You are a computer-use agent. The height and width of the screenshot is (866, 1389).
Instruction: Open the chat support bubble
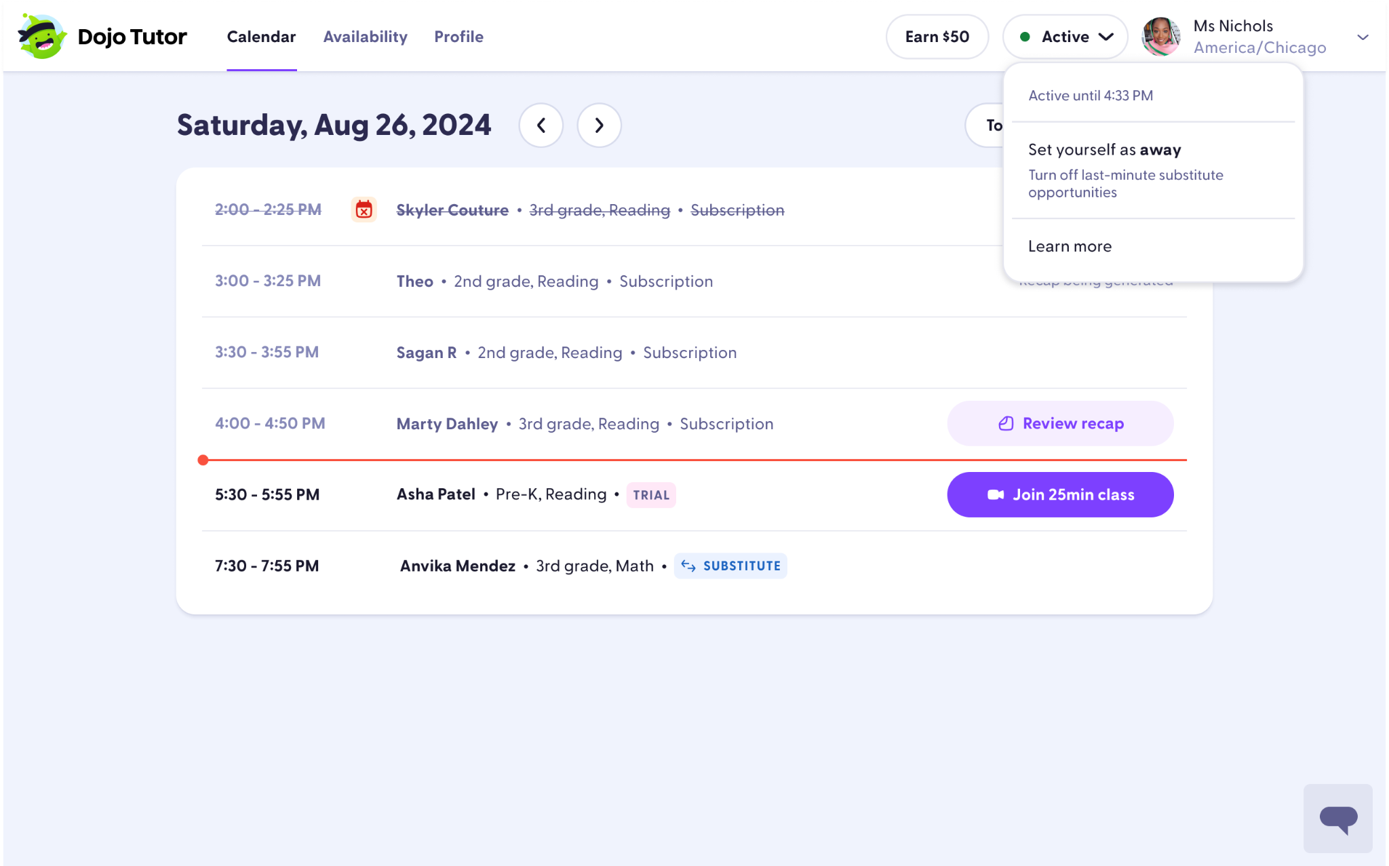point(1338,818)
